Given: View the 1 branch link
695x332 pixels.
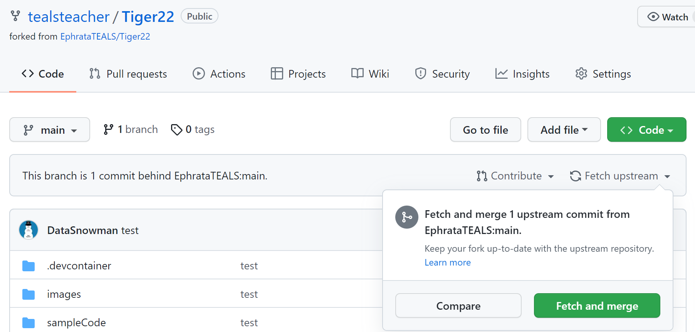Looking at the screenshot, I should [131, 129].
